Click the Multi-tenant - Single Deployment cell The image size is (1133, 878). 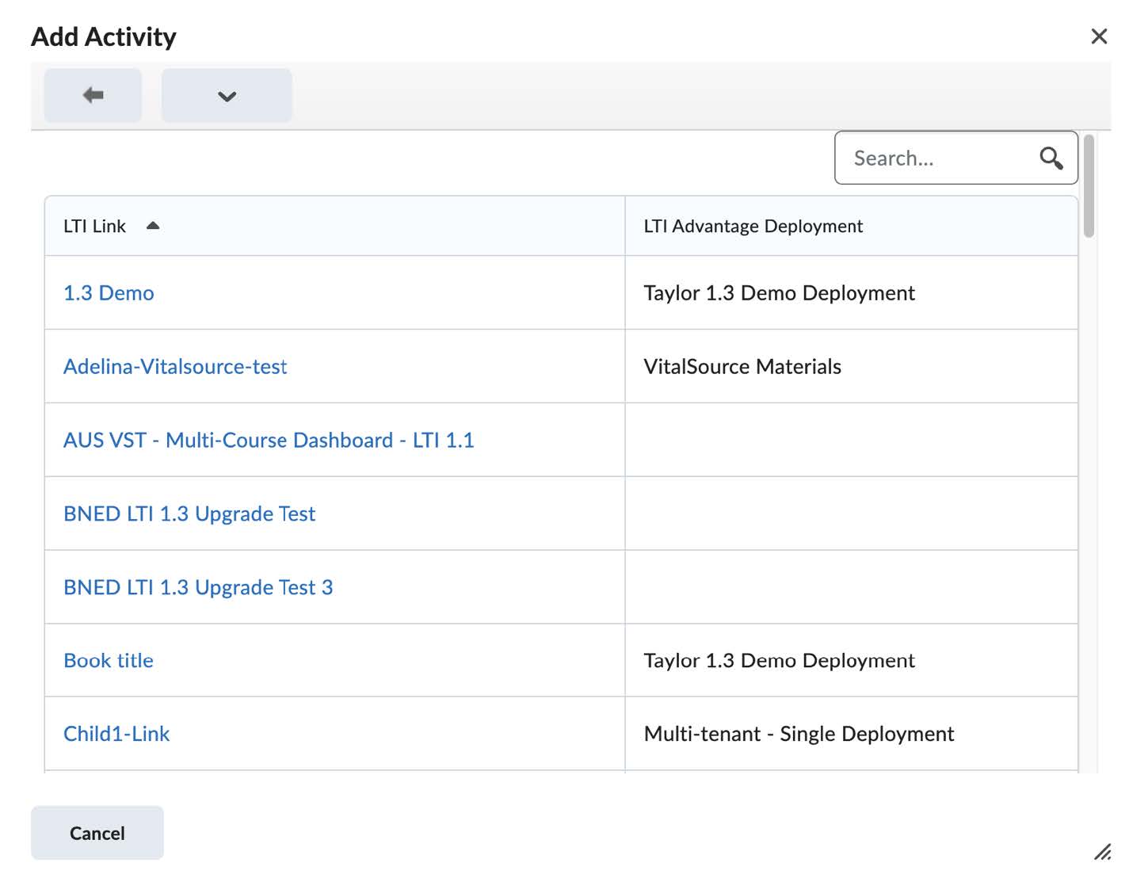(799, 735)
